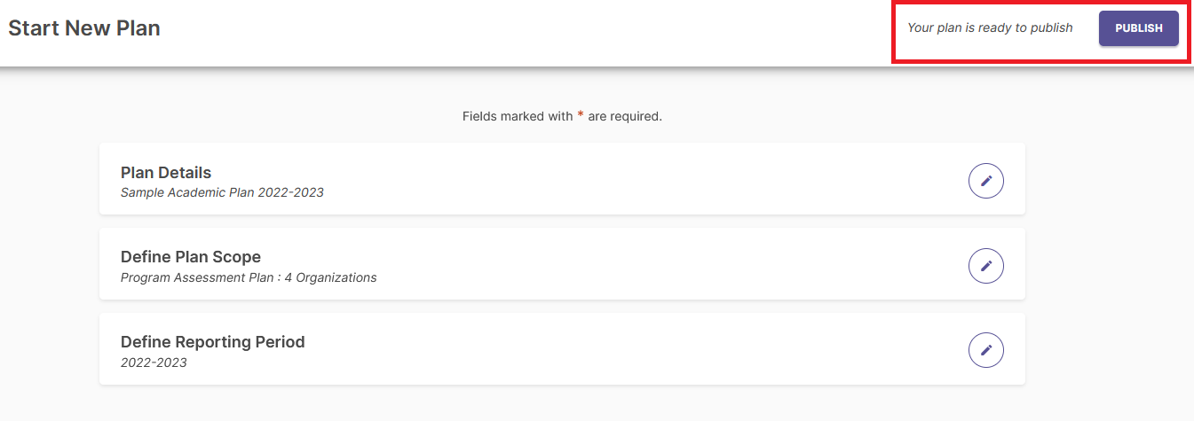Click blank space inside Define Plan Scope card

666,265
